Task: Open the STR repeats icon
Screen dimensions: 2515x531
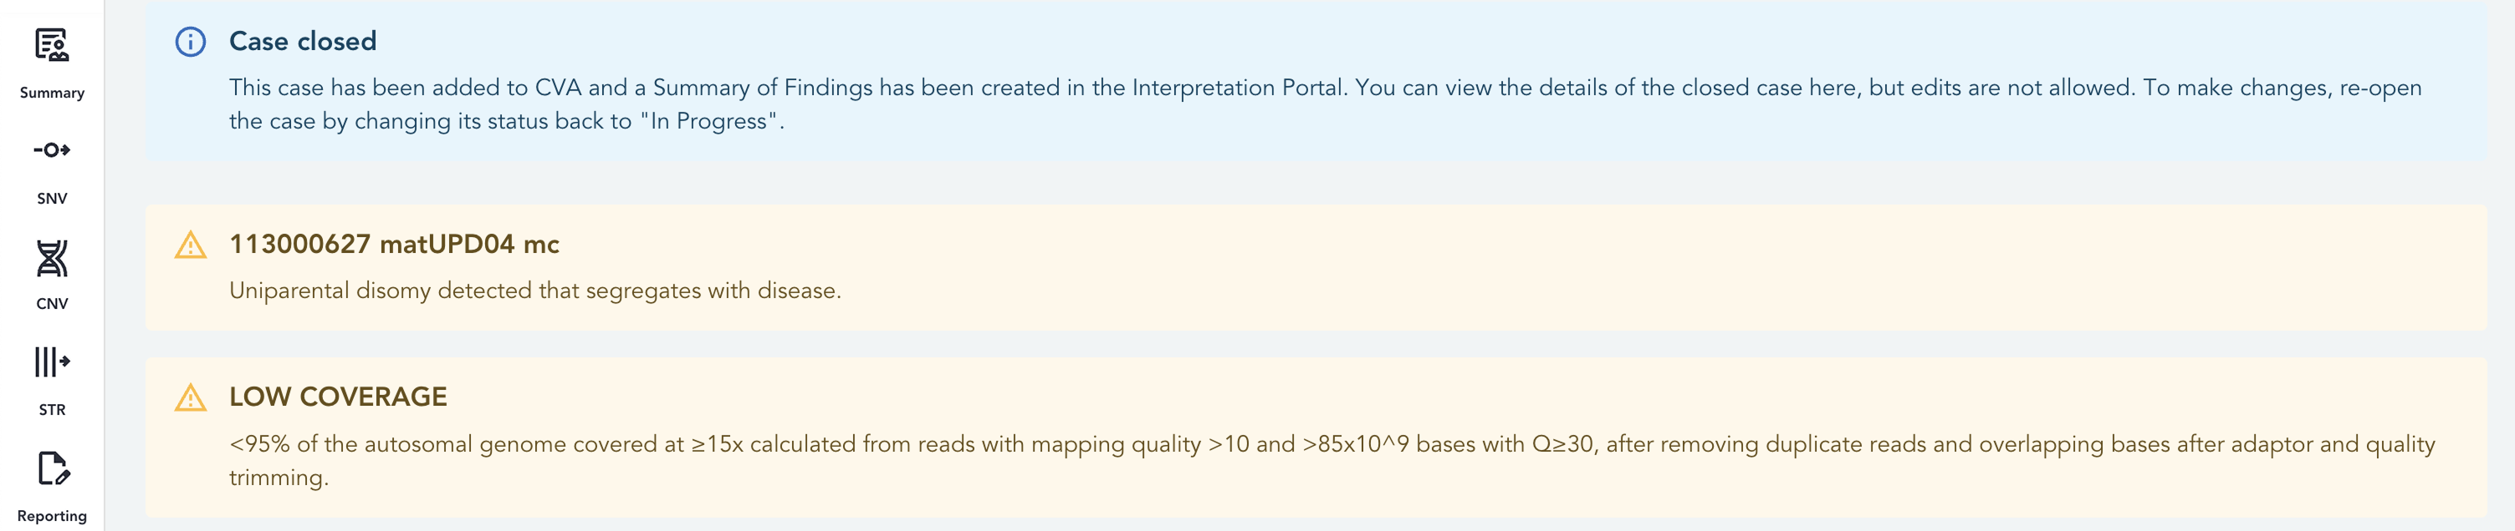Action: (x=52, y=362)
